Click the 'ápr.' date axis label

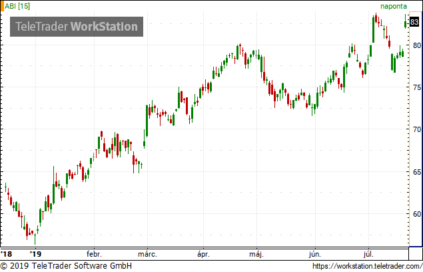(x=203, y=255)
